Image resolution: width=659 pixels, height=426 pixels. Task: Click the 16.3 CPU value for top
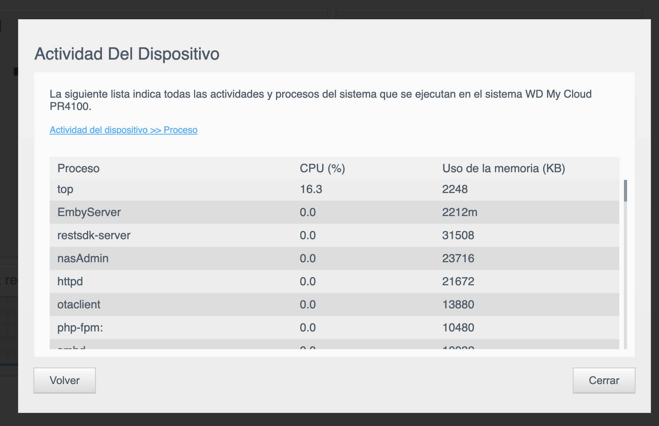tap(311, 189)
